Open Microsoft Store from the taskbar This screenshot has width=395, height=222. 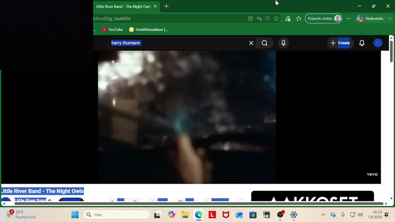point(253,215)
